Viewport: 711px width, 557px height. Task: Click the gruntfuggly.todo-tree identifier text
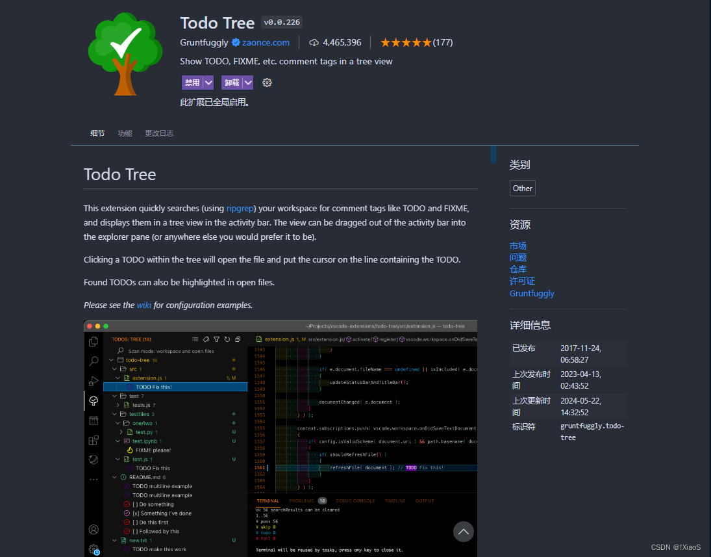(x=592, y=432)
